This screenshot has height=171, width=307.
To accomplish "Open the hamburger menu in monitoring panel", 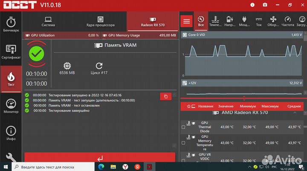I will pyautogui.click(x=186, y=21).
